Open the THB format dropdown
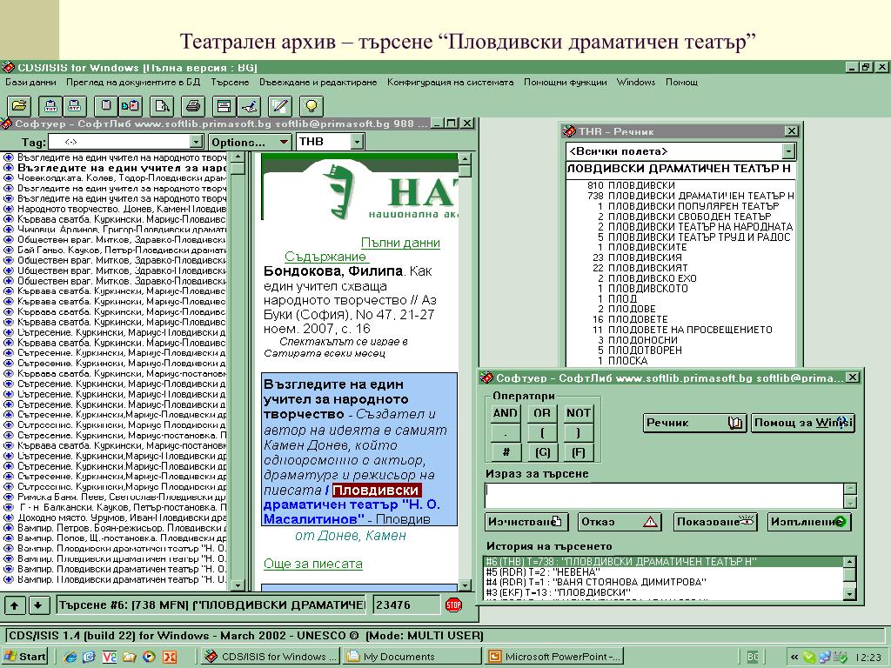 pos(357,142)
